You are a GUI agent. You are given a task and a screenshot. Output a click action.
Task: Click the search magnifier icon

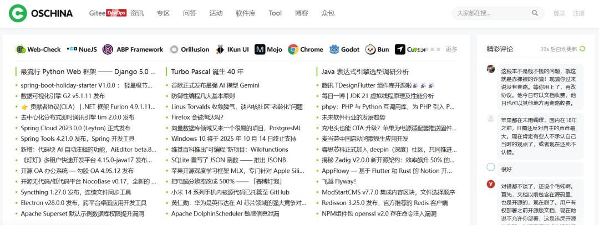tap(535, 13)
